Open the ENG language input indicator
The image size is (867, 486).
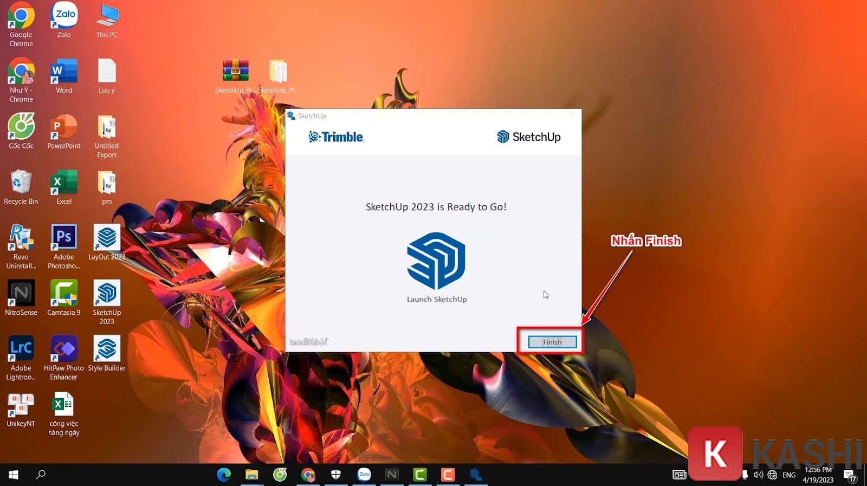point(789,475)
